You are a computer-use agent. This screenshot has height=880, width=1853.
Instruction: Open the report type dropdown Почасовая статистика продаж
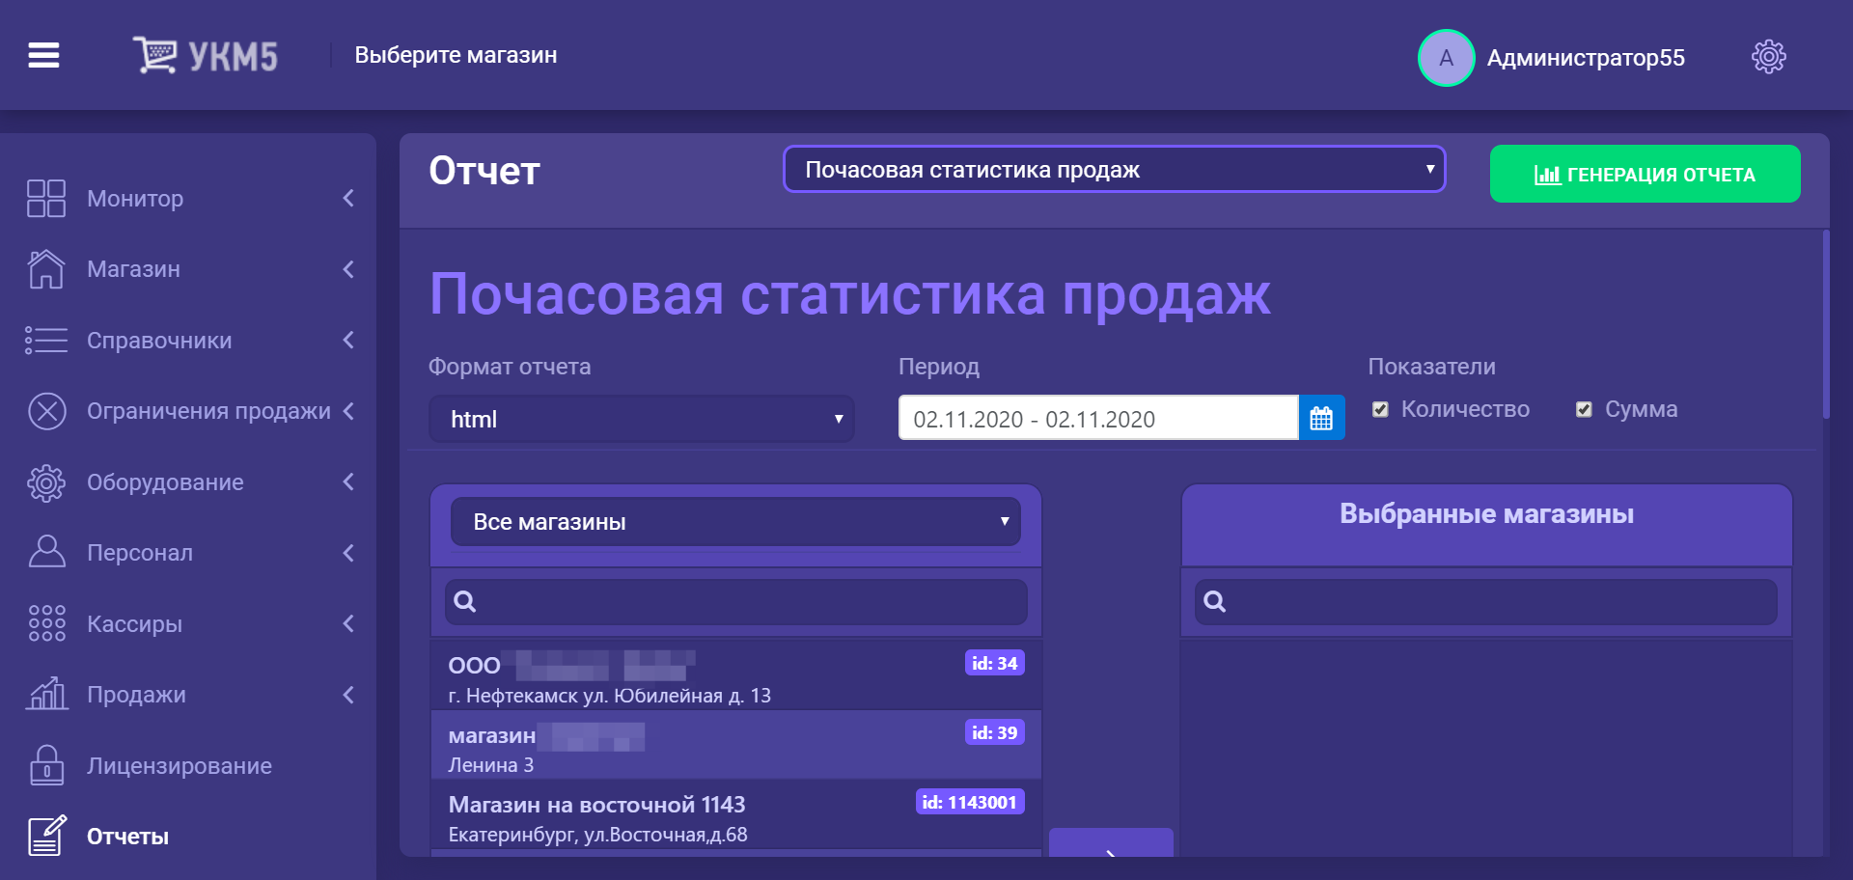(x=1114, y=170)
